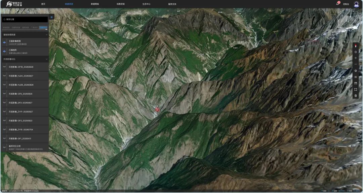
Task: Select 灾前影像_ZY1E-20260704 entry text
Action: coord(21,129)
